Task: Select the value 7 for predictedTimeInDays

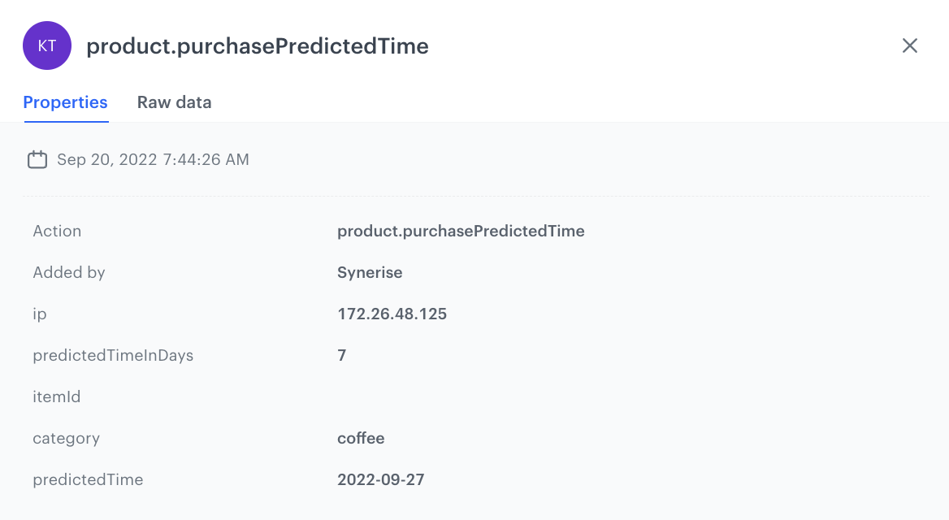Action: point(340,355)
